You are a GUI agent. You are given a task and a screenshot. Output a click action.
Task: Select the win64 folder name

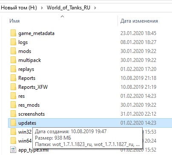[x=25, y=141]
